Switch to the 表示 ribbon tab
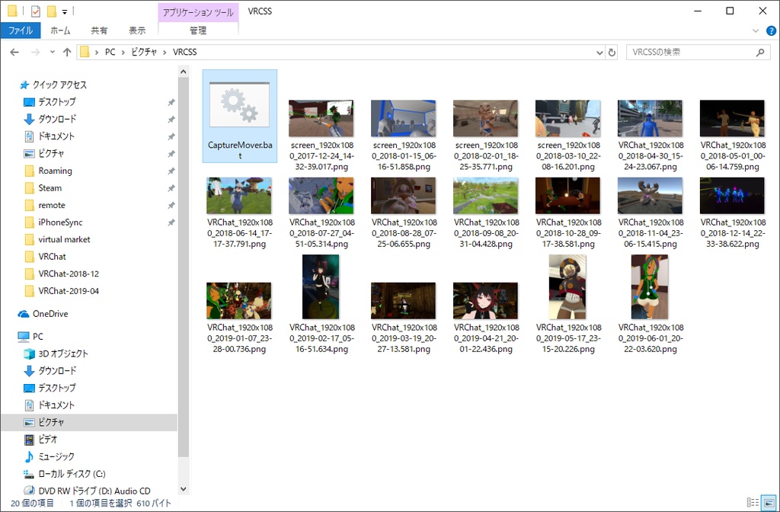Viewport: 780px width, 512px height. tap(137, 30)
